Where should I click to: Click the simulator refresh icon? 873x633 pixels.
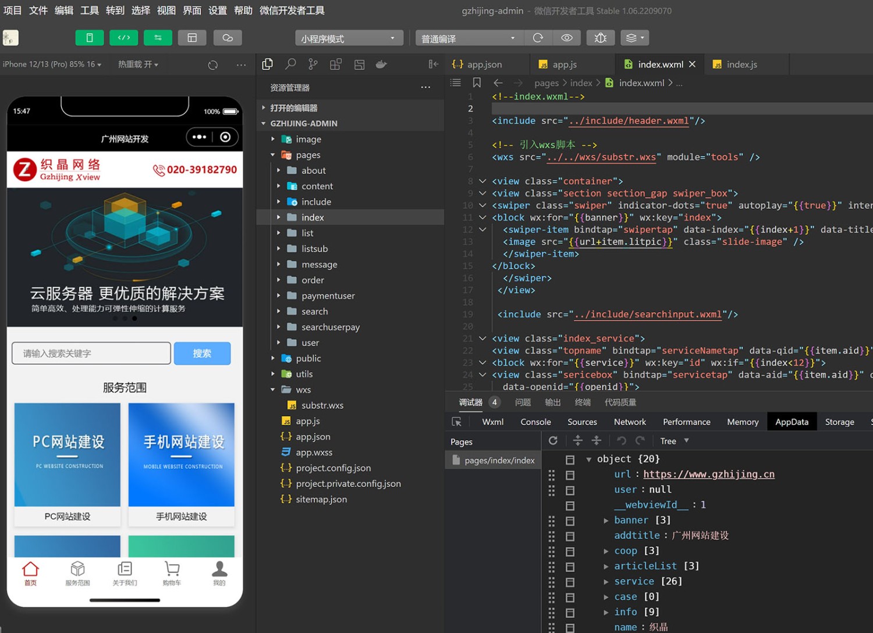213,65
